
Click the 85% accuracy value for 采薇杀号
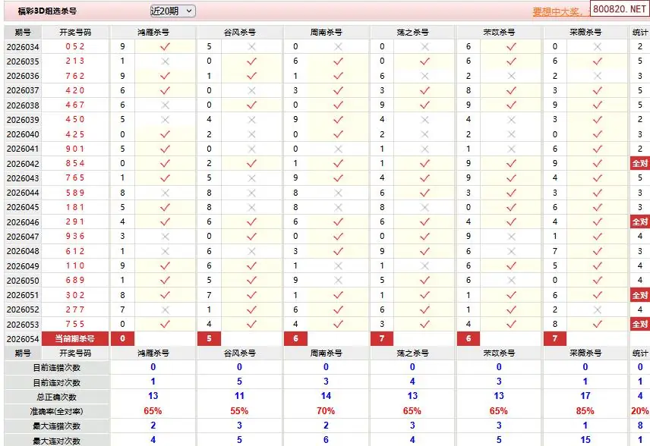coord(585,411)
